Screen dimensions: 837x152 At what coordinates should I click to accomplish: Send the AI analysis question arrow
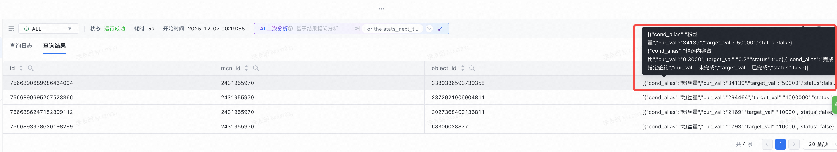coord(357,29)
